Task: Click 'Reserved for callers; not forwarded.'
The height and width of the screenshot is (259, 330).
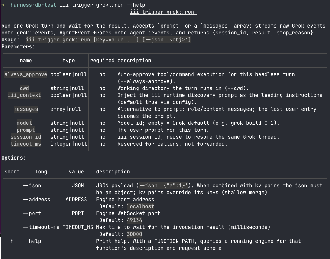Action: point(172,144)
